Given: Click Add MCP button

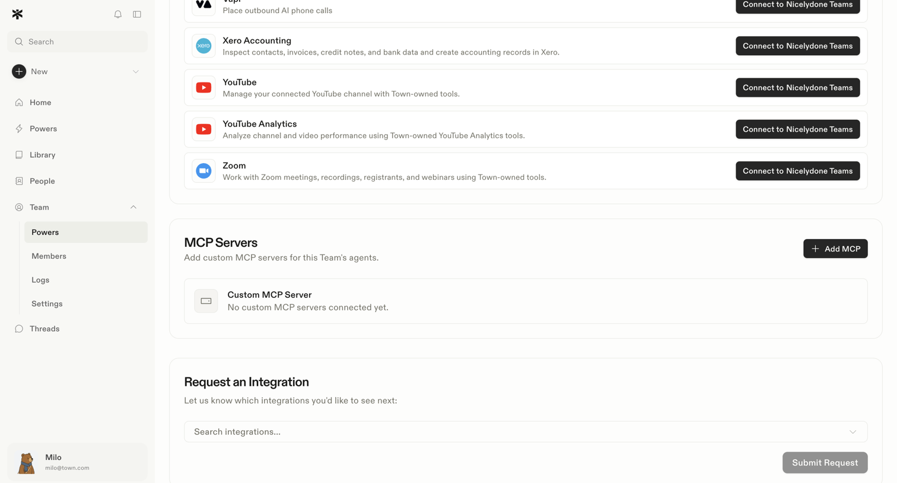Looking at the screenshot, I should tap(835, 249).
